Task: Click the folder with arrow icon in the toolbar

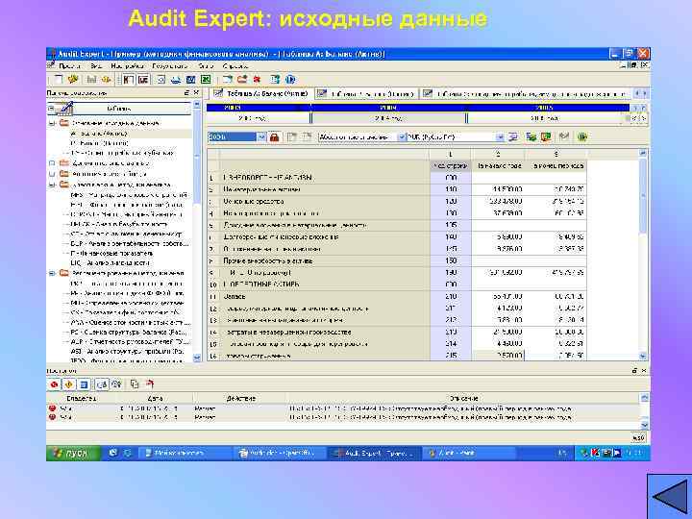Action: (x=242, y=80)
